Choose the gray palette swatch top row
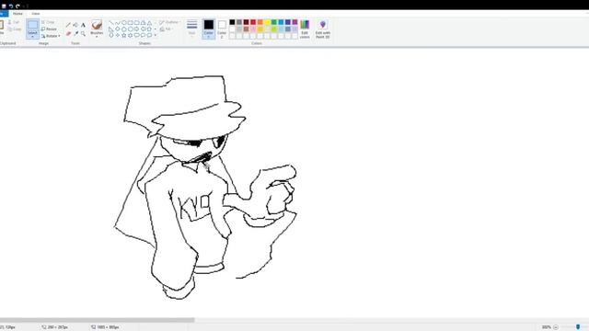Viewport: 589px width, 331px height. [239, 22]
